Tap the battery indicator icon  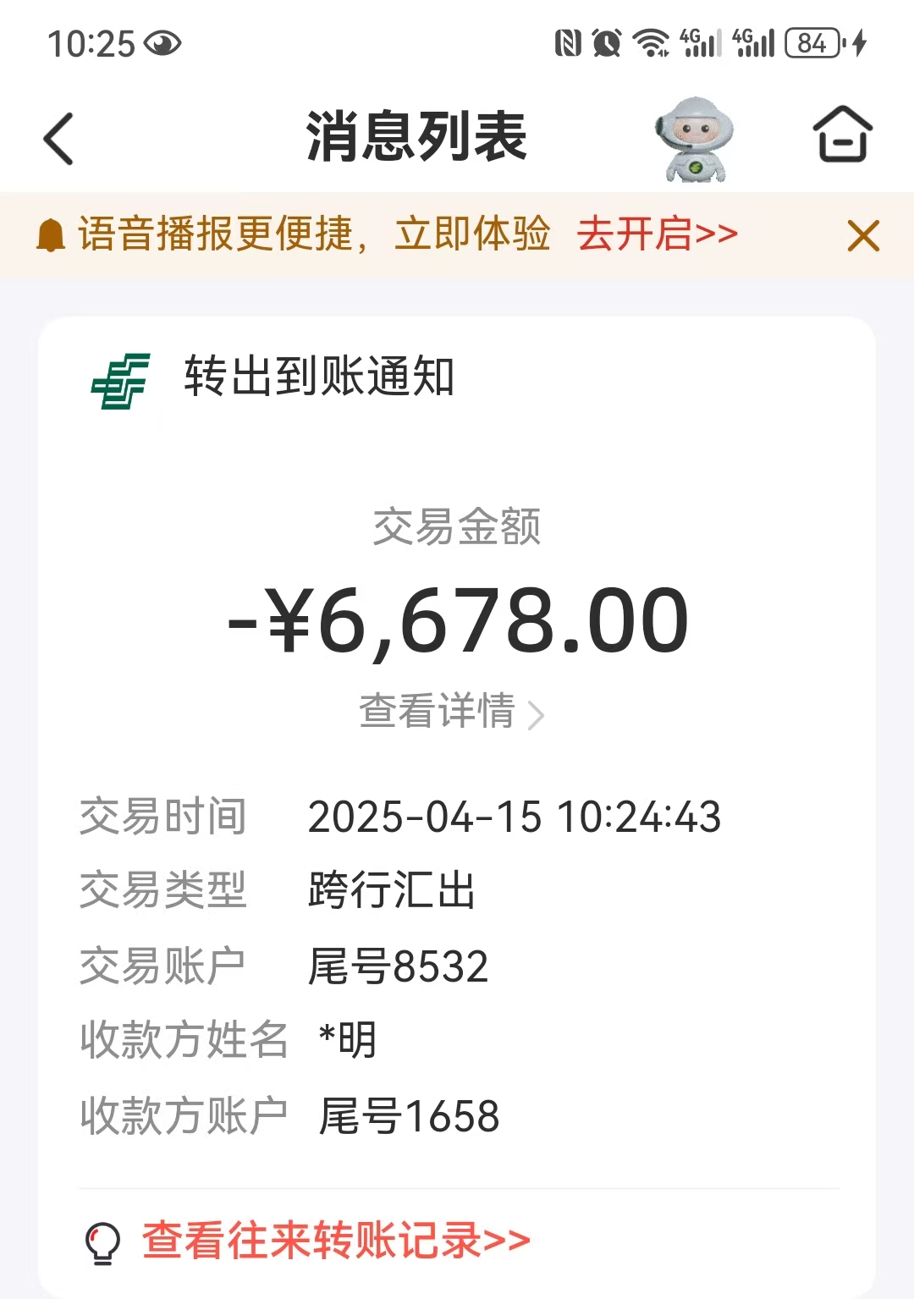click(x=814, y=43)
